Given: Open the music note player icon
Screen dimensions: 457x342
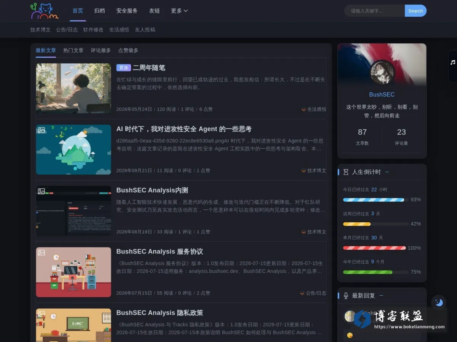Looking at the screenshot, I should [x=453, y=62].
